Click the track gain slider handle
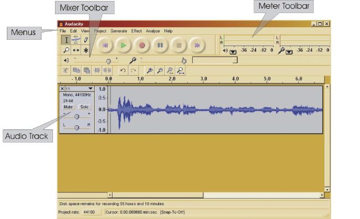 click(x=77, y=117)
